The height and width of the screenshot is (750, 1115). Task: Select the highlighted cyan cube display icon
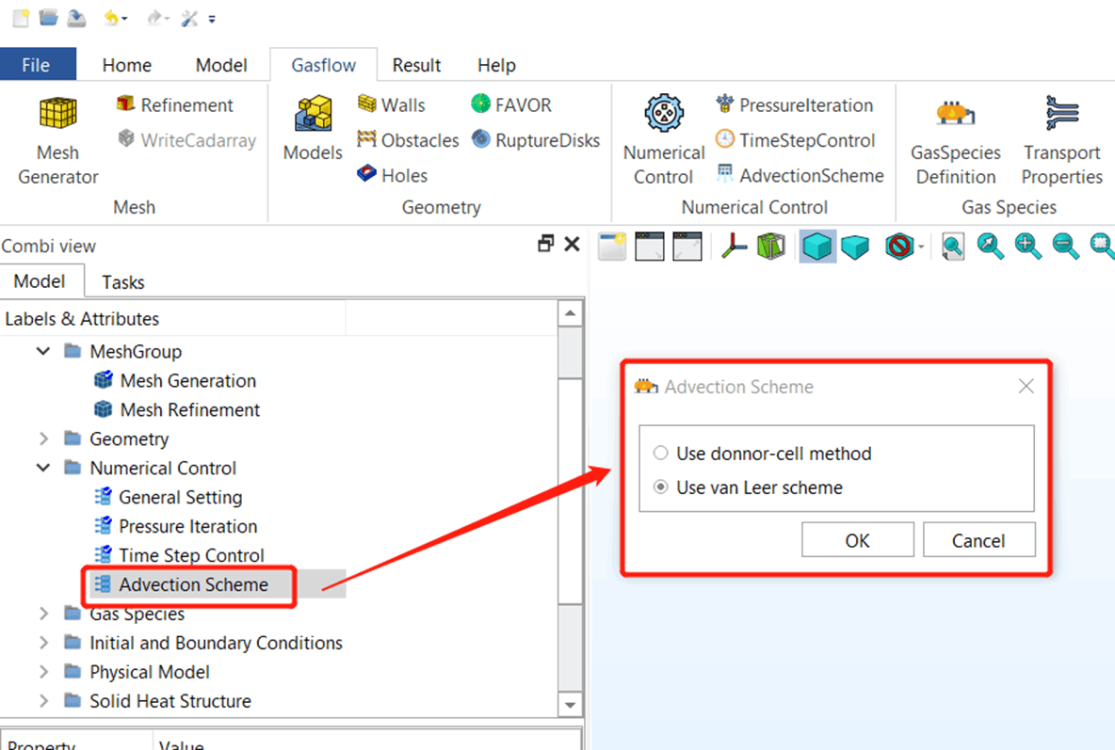point(817,246)
